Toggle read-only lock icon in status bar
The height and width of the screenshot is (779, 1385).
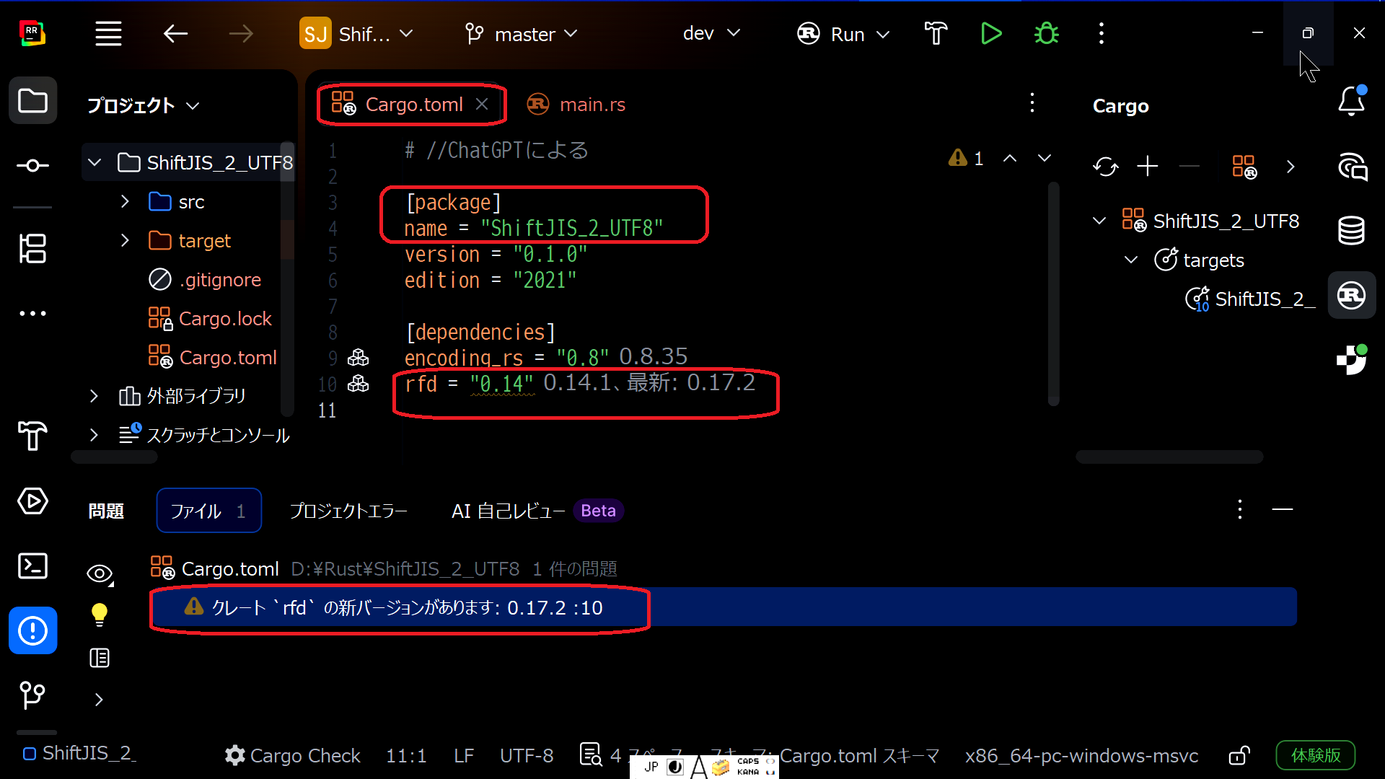point(1239,755)
